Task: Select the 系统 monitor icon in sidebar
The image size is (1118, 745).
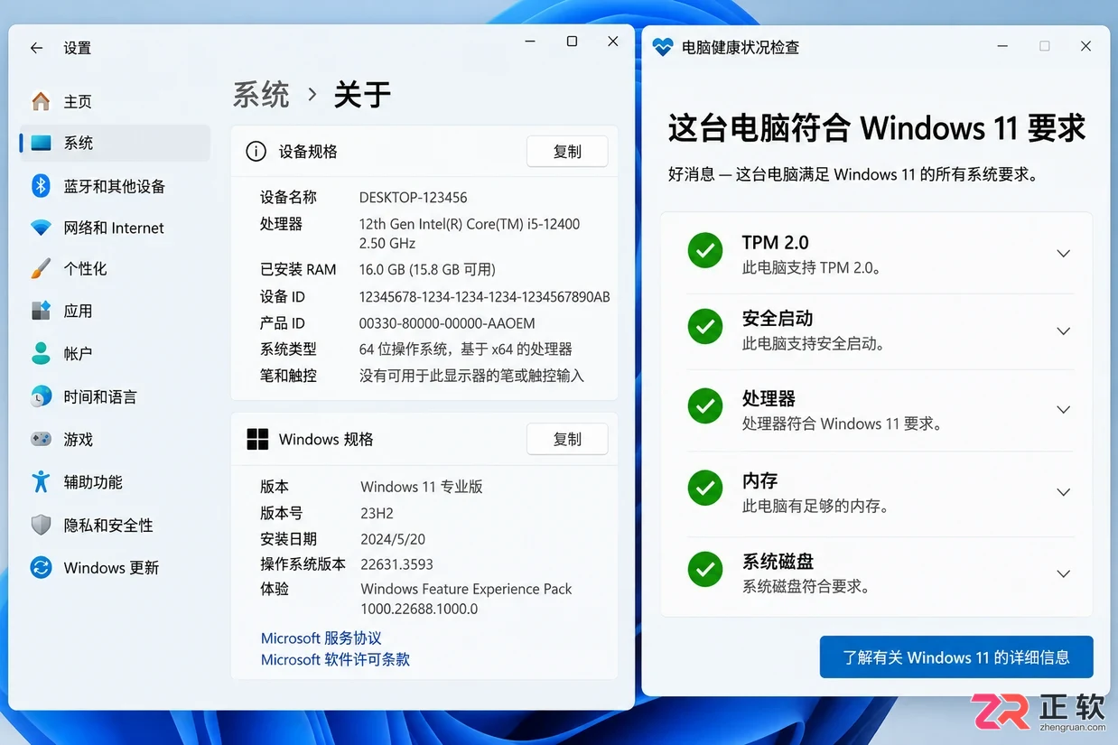Action: pyautogui.click(x=41, y=143)
